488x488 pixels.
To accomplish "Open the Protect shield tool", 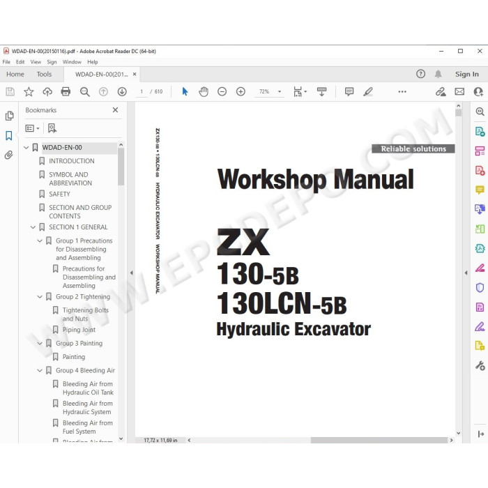I will pos(480,287).
